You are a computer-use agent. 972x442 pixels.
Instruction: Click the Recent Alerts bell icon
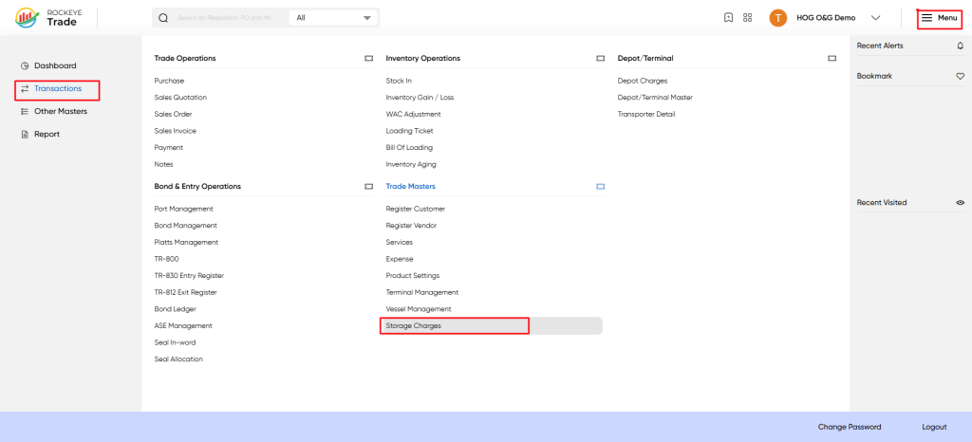point(961,46)
